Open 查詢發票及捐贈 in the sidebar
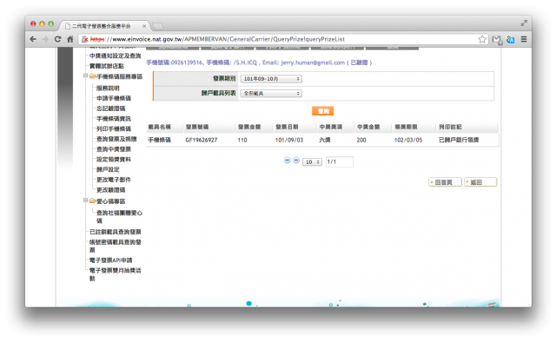The image size is (556, 342). 116,139
